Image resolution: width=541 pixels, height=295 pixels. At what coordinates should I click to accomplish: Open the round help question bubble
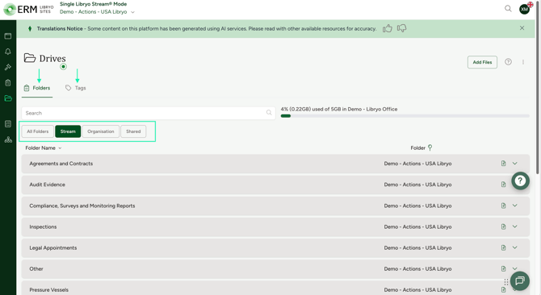tap(520, 181)
